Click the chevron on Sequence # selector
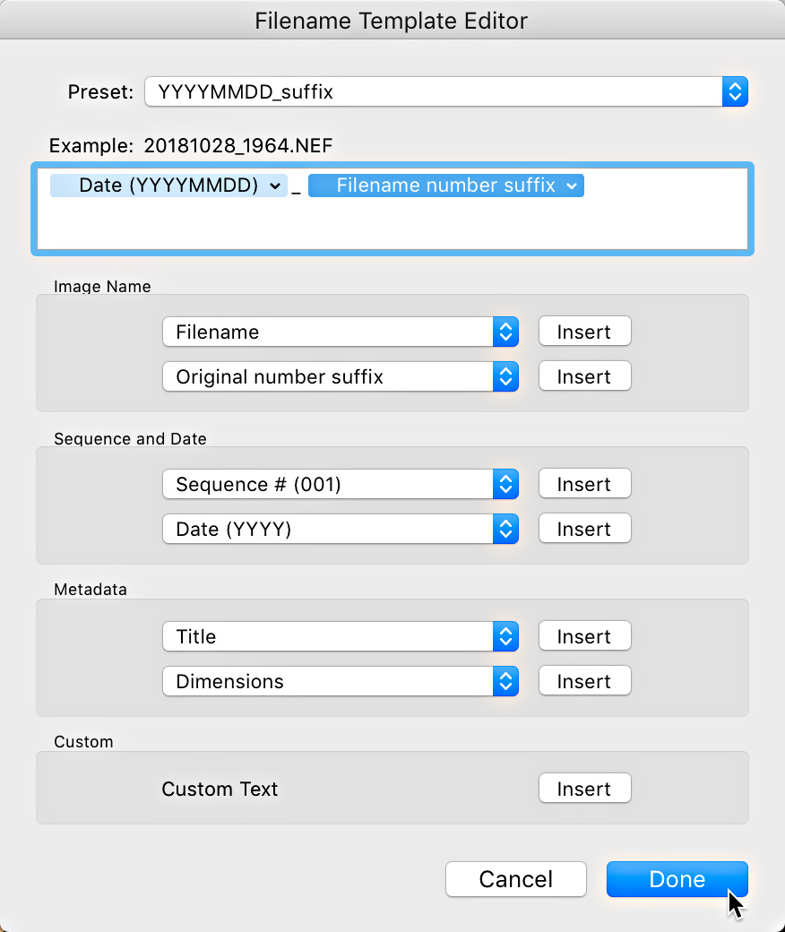Image resolution: width=785 pixels, height=932 pixels. [505, 484]
